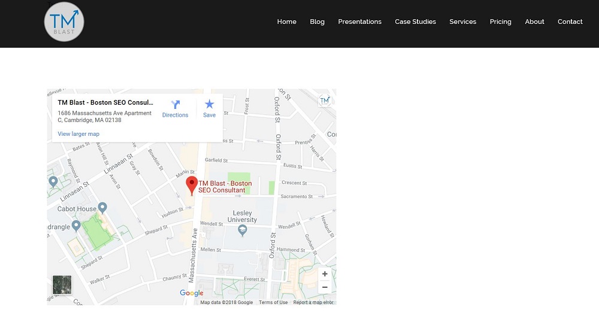Screen dimensions: 599x316
Task: Click the red TM Blast map pin
Action: point(192,186)
